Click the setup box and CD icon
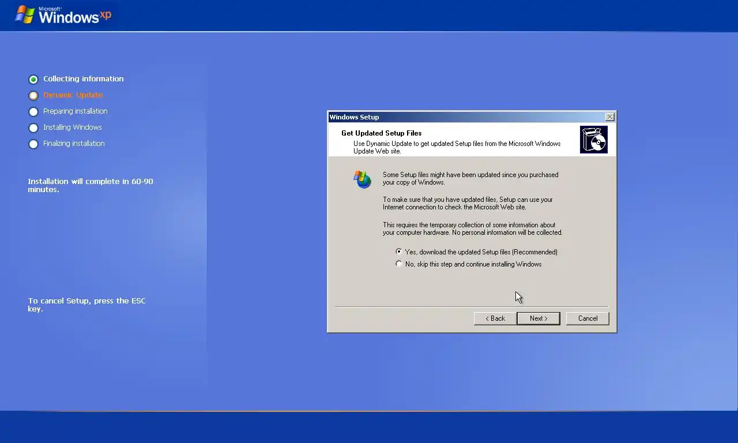 pyautogui.click(x=594, y=140)
